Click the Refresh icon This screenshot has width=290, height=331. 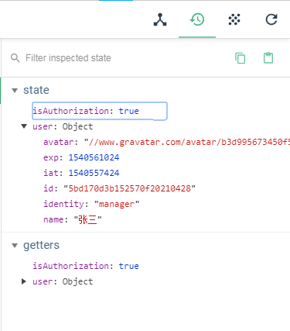271,19
